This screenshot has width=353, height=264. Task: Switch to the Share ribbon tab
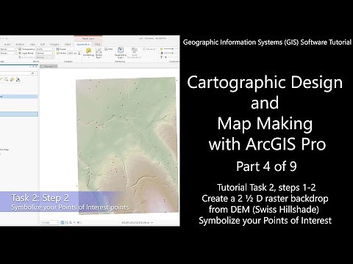(x=68, y=44)
